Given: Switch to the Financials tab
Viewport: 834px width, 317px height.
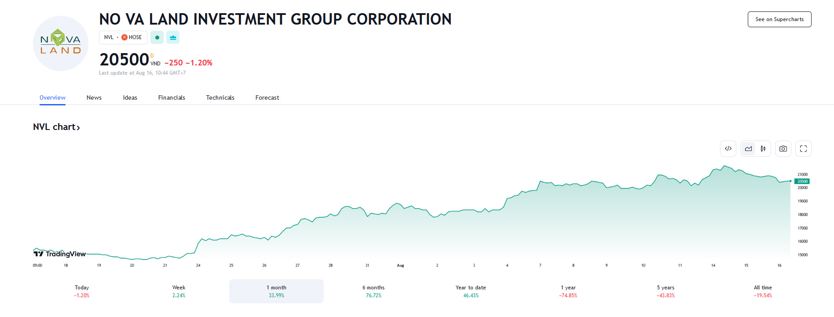Looking at the screenshot, I should 172,97.
